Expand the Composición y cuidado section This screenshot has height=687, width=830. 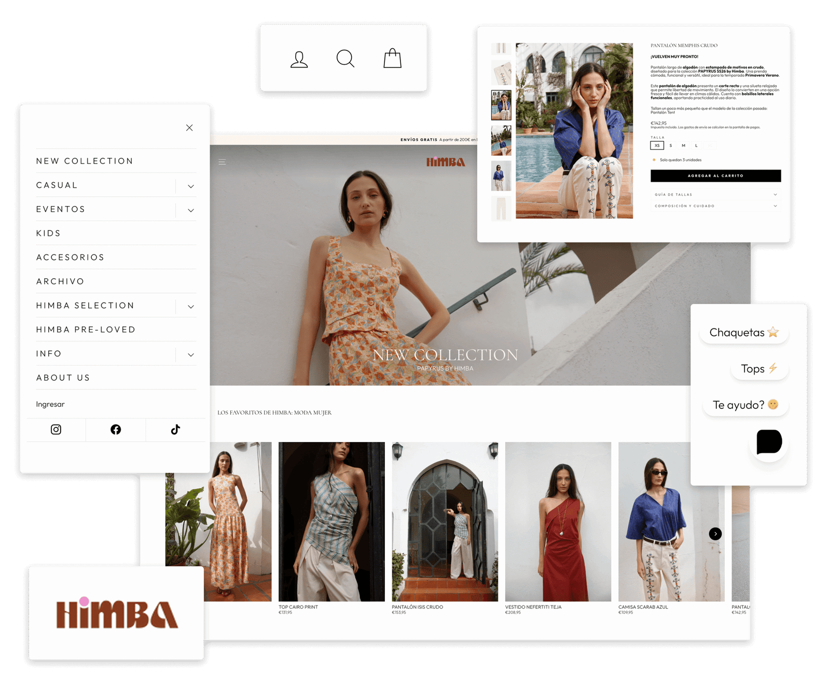pos(715,206)
